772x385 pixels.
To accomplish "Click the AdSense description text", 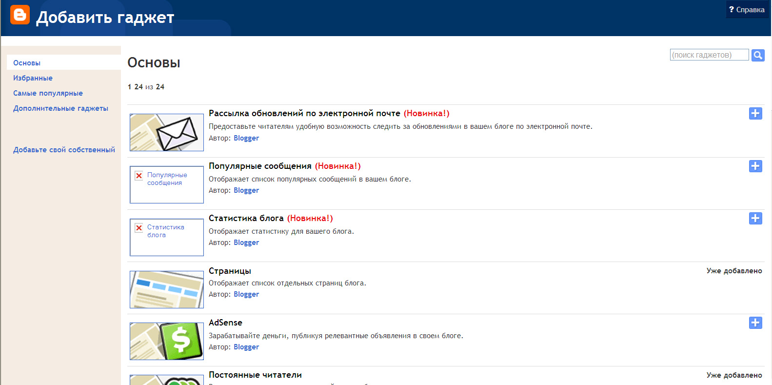I will click(x=336, y=336).
